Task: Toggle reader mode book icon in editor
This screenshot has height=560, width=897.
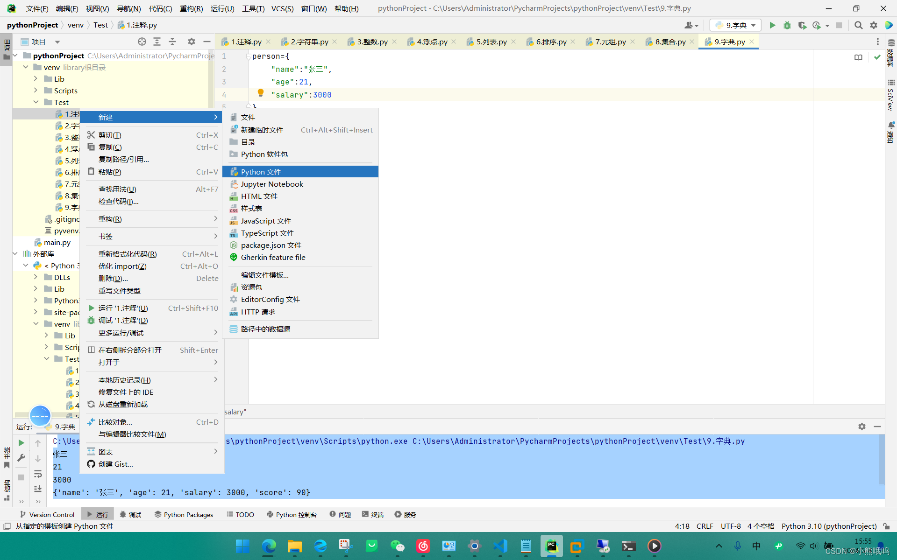Action: coord(858,57)
